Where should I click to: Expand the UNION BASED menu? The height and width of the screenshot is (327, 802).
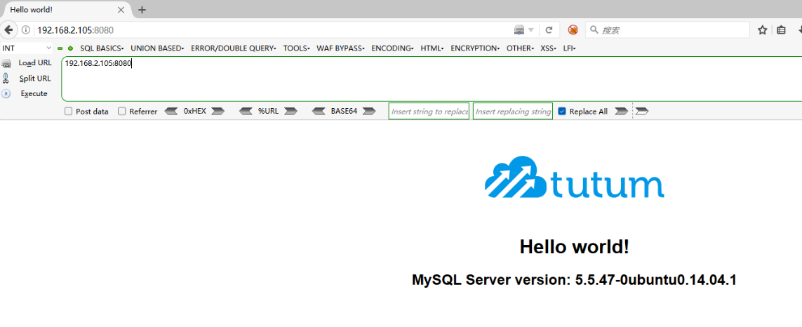[157, 48]
